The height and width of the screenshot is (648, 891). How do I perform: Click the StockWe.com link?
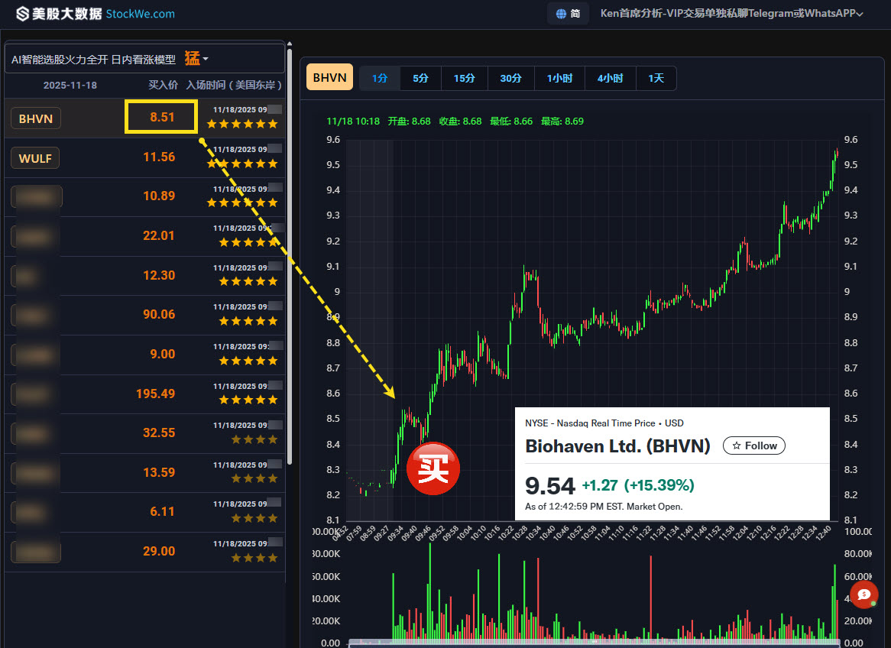(141, 14)
